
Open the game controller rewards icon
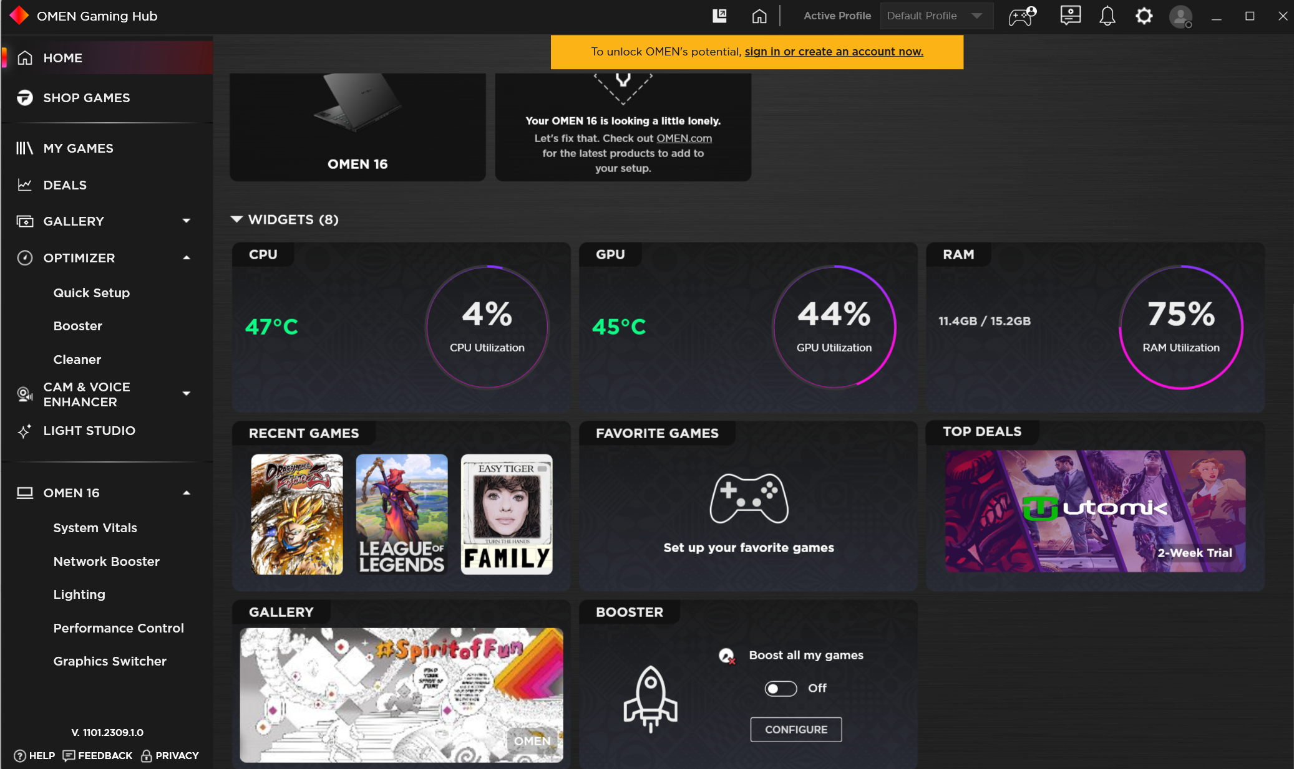(1023, 16)
